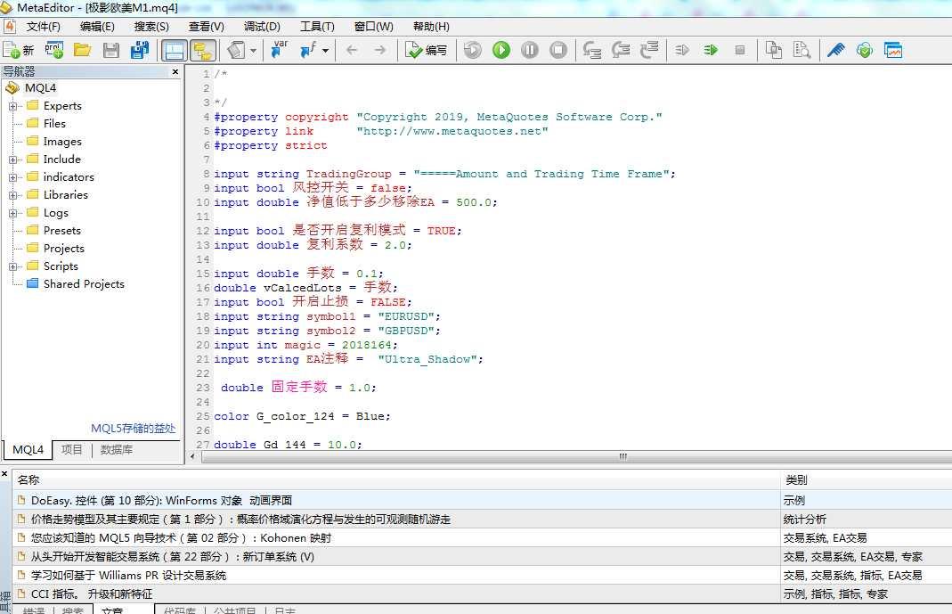Click the restart debugging history icon
Viewport: 952px width, 614px height.
pyautogui.click(x=472, y=50)
